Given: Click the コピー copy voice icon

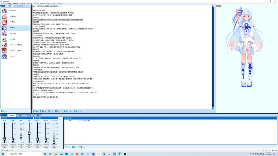Looking at the screenshot, I should (x=2, y=111).
